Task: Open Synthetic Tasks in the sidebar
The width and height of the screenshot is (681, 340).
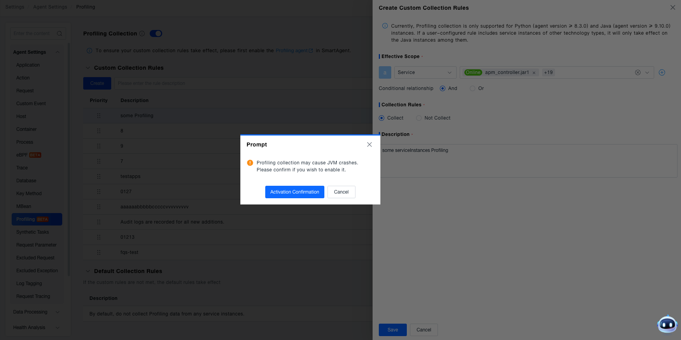Action: (x=33, y=232)
